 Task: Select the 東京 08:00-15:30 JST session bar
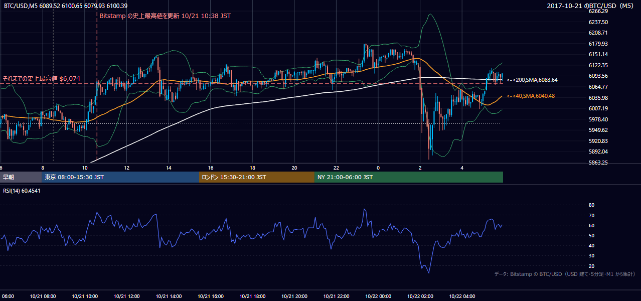(120, 177)
